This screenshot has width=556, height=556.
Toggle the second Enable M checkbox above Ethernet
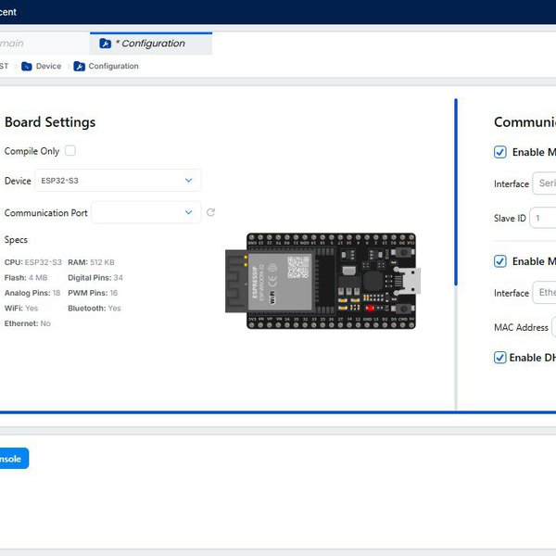(500, 261)
